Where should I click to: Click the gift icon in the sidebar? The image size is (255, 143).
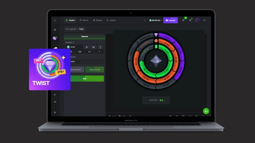(x=55, y=30)
